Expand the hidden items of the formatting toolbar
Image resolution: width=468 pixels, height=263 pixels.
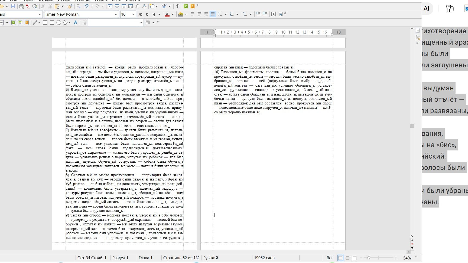(285, 13)
